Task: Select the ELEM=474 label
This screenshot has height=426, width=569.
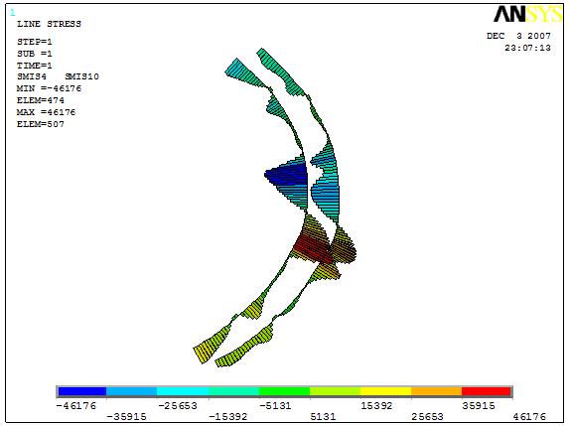Action: (x=41, y=100)
